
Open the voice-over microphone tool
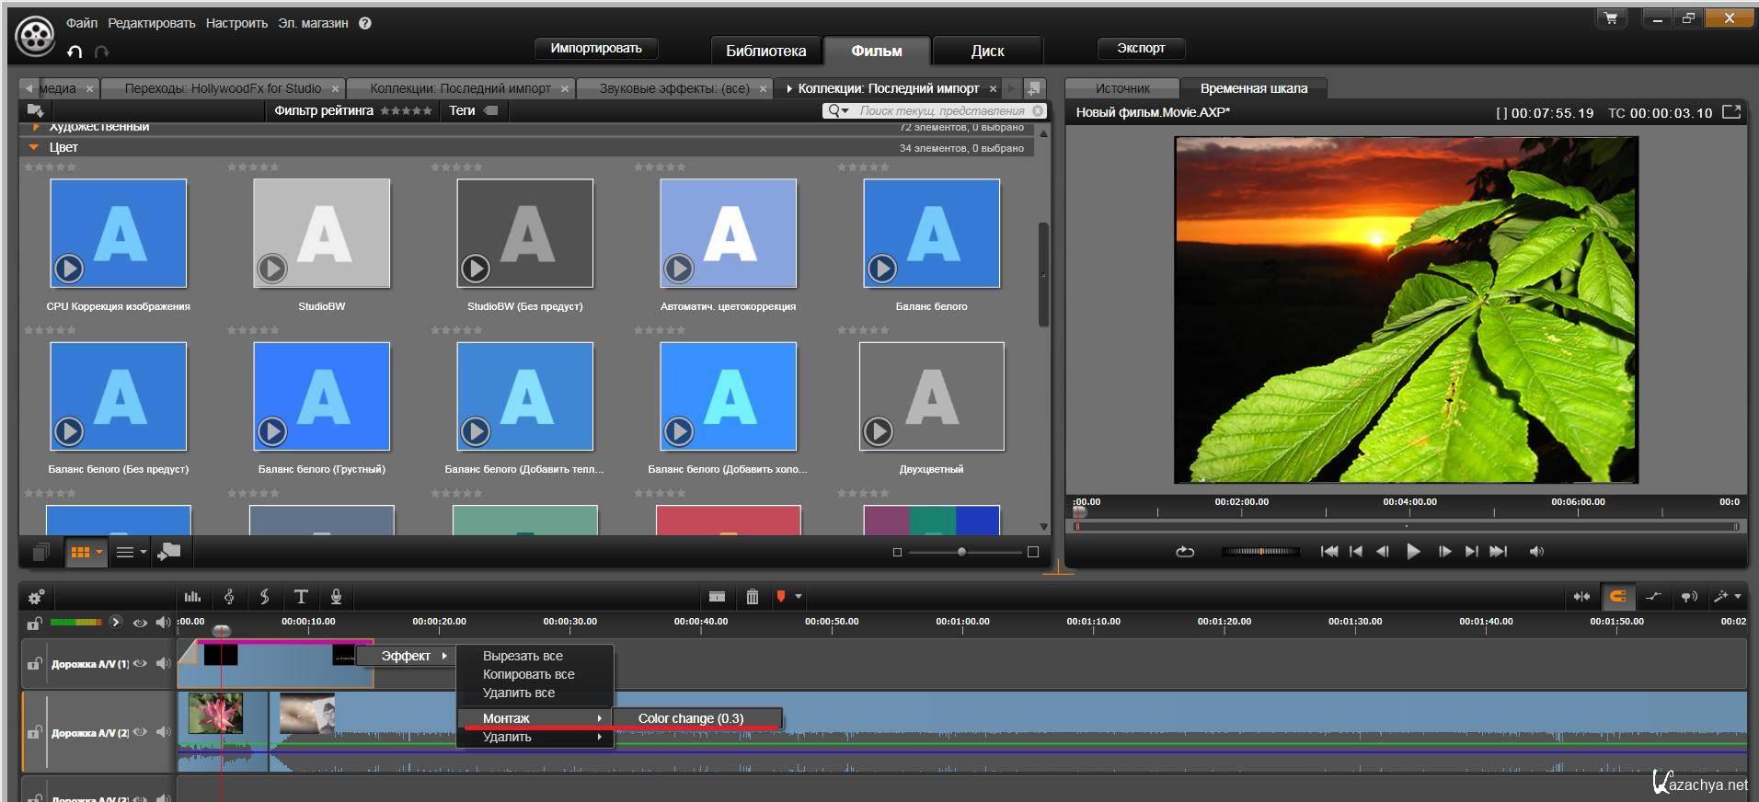click(x=336, y=597)
